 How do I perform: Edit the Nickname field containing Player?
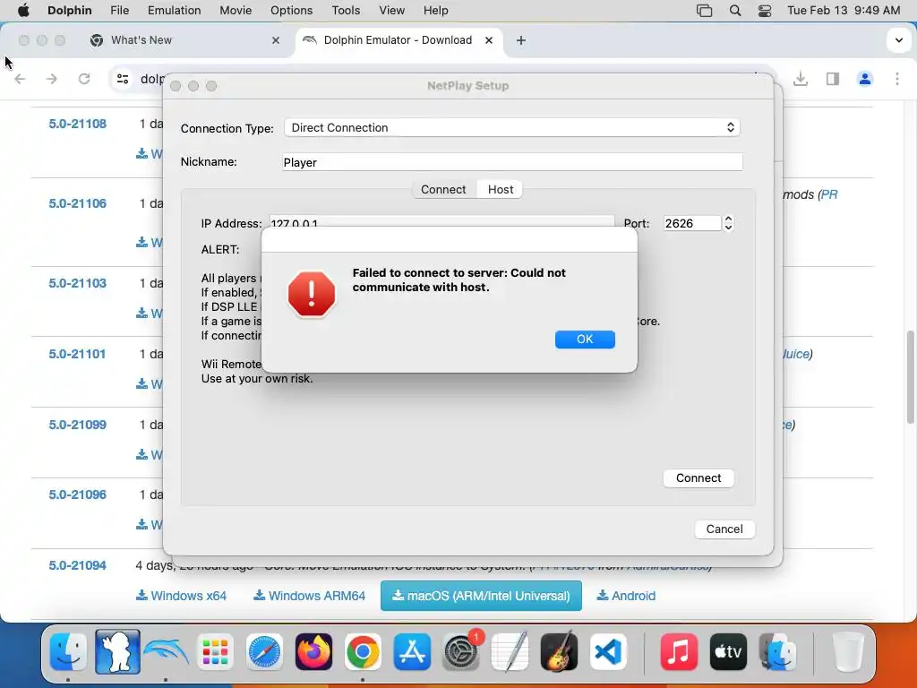pos(512,162)
